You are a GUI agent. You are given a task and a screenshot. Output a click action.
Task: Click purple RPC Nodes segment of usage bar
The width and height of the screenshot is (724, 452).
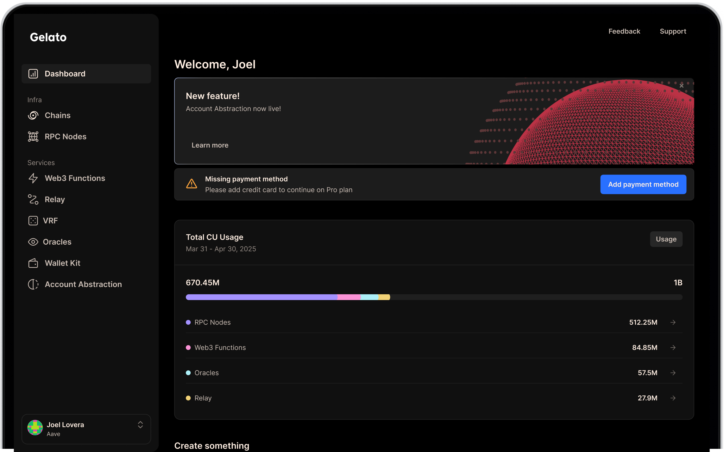[261, 297]
